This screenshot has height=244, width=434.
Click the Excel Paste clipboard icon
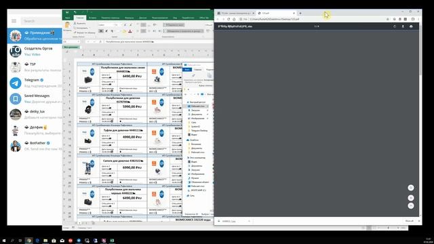(67, 26)
